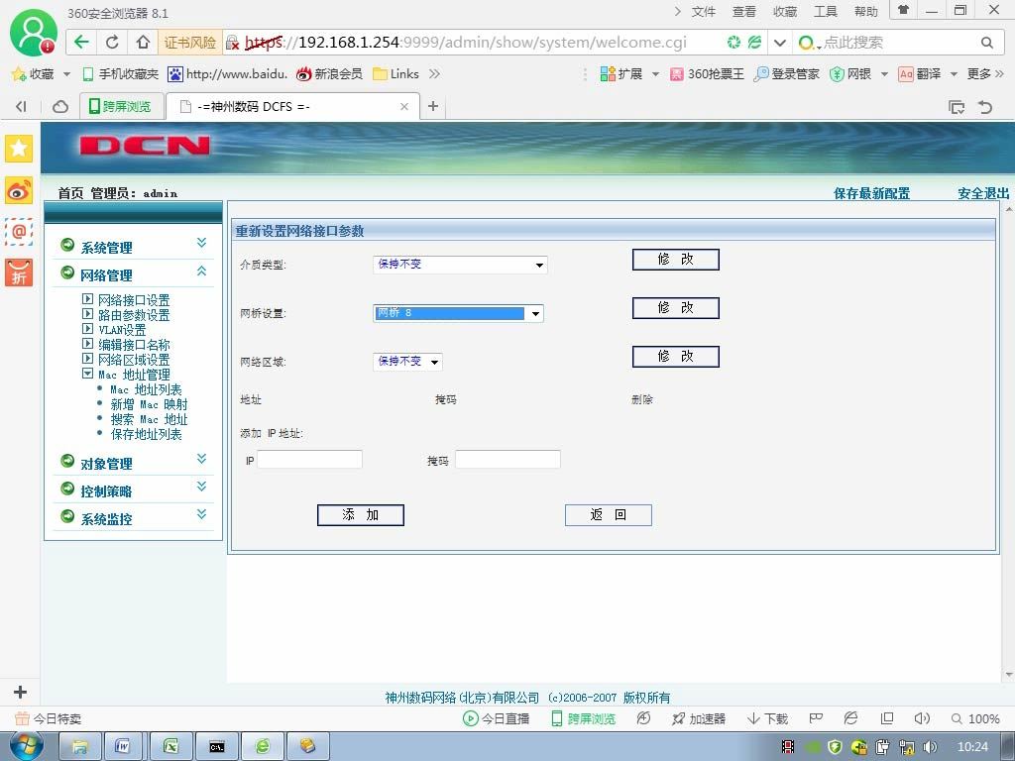Go to browser home page icon
The height and width of the screenshot is (761, 1015).
tap(143, 43)
